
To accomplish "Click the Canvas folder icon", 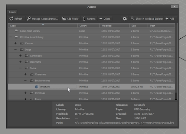I will (x=22, y=43).
